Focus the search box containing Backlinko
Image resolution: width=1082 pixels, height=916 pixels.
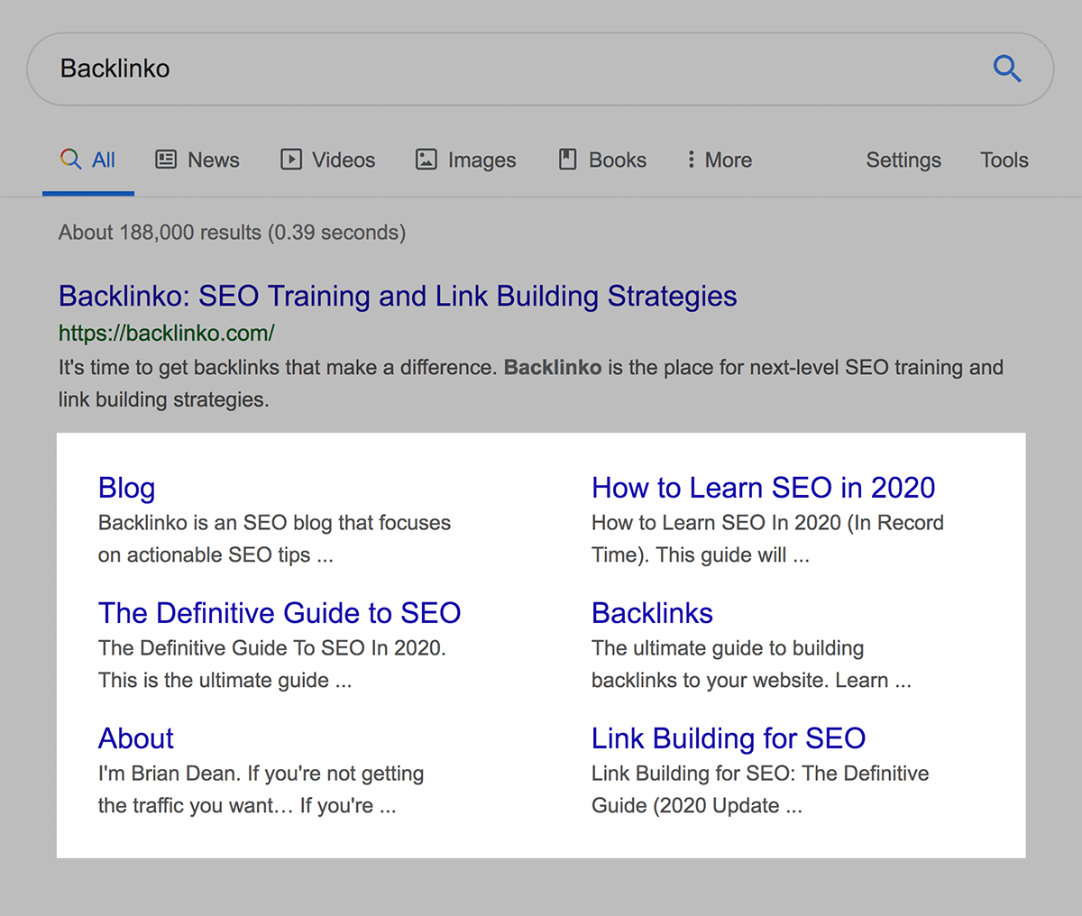click(540, 69)
